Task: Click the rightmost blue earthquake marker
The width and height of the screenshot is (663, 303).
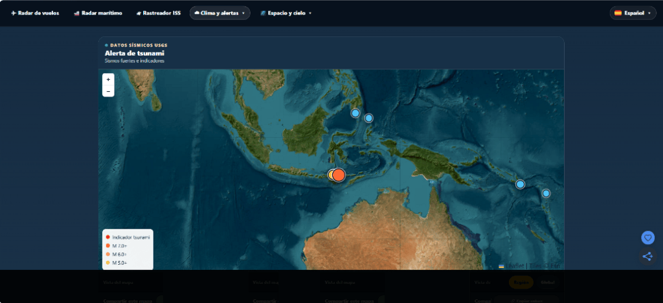Action: pyautogui.click(x=546, y=194)
